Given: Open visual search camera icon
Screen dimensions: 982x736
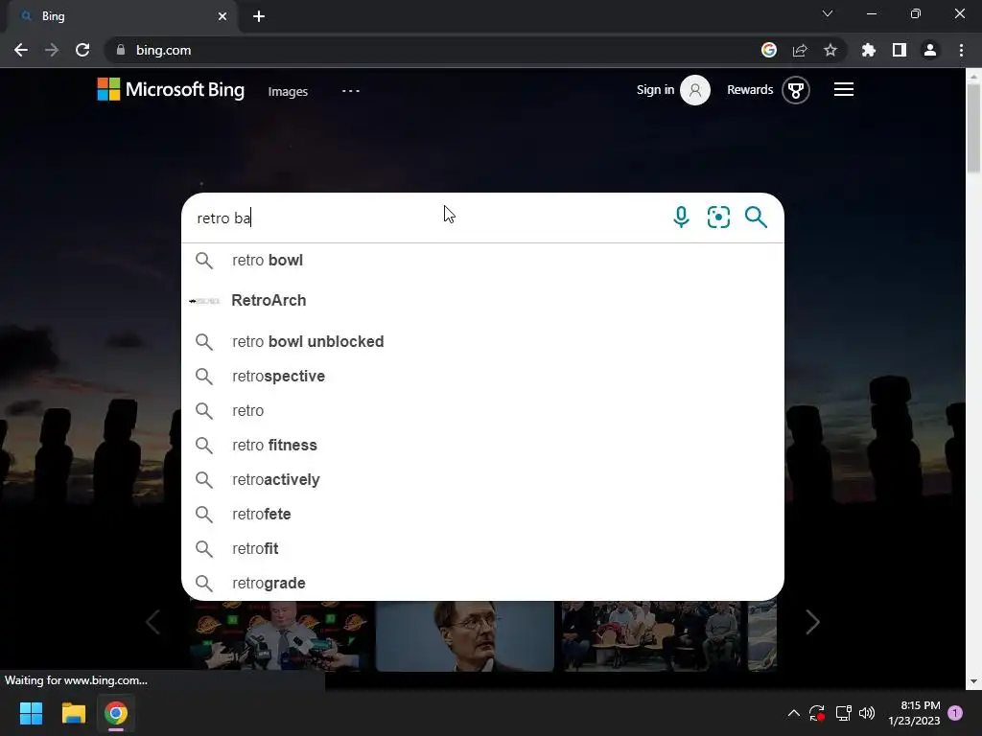Looking at the screenshot, I should click(x=718, y=218).
